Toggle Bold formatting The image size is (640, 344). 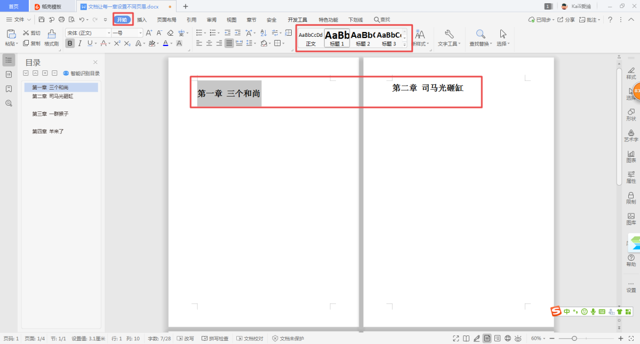click(x=70, y=43)
